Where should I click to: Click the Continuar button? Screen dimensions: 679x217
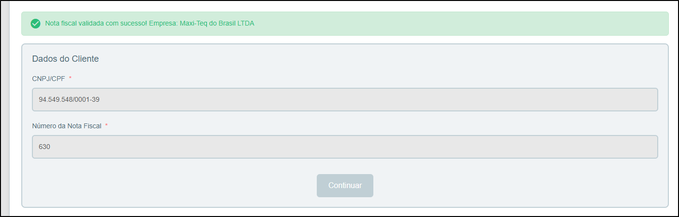tap(345, 186)
